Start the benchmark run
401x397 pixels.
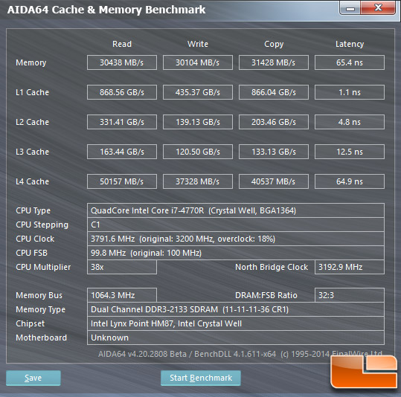(x=201, y=378)
